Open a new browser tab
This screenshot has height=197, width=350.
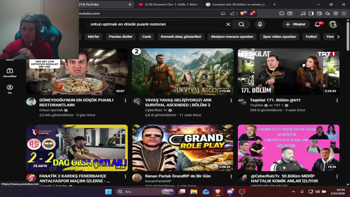point(275,4)
